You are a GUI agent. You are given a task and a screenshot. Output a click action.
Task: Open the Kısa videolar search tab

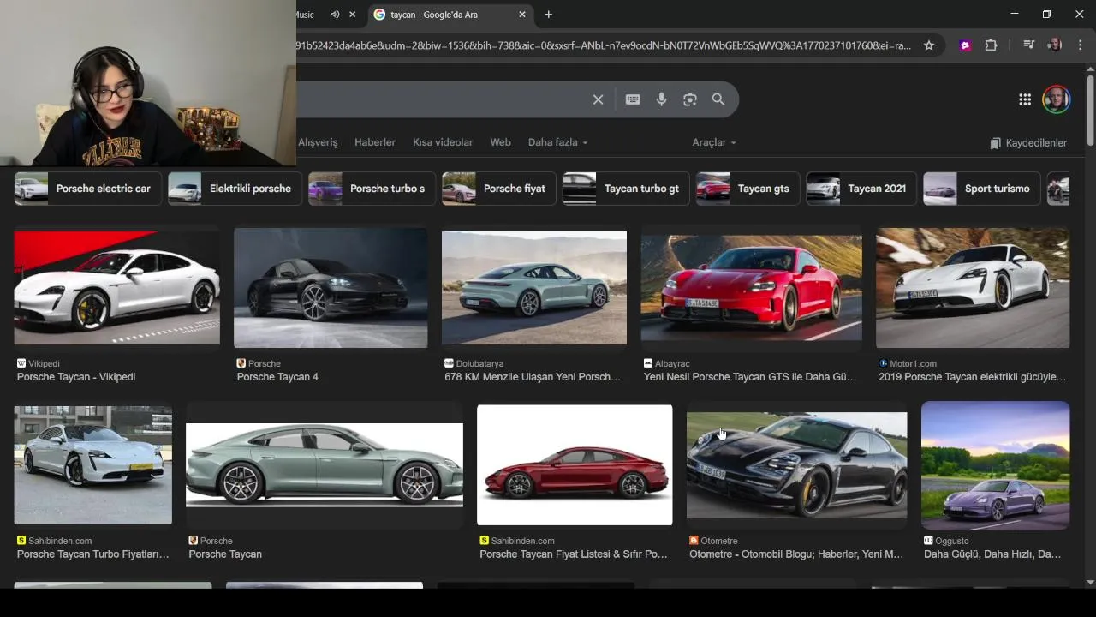(443, 142)
